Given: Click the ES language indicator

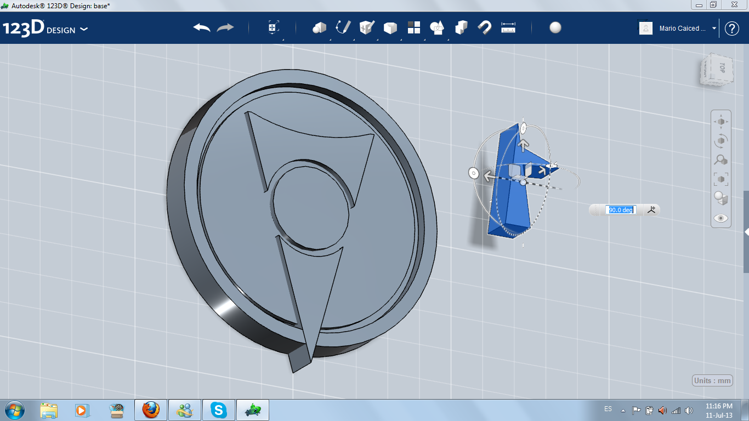Looking at the screenshot, I should [608, 409].
